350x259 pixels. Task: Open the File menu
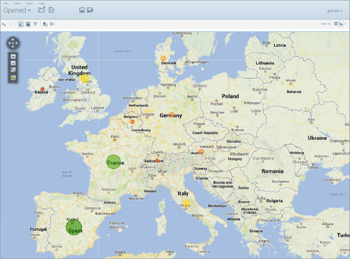coord(6,3)
